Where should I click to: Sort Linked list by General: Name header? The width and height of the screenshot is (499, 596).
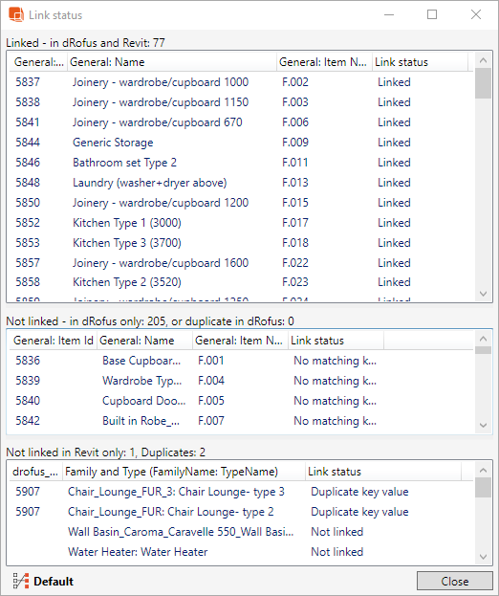click(172, 62)
